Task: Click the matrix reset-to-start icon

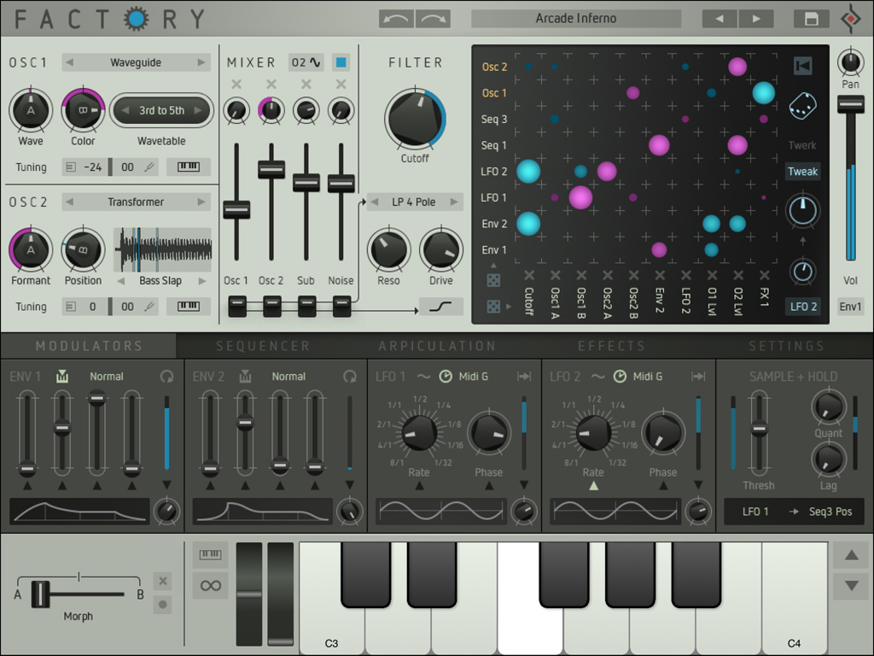Action: [803, 66]
